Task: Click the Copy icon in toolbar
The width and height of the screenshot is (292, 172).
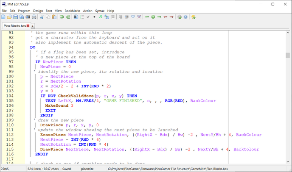Action: [48, 17]
